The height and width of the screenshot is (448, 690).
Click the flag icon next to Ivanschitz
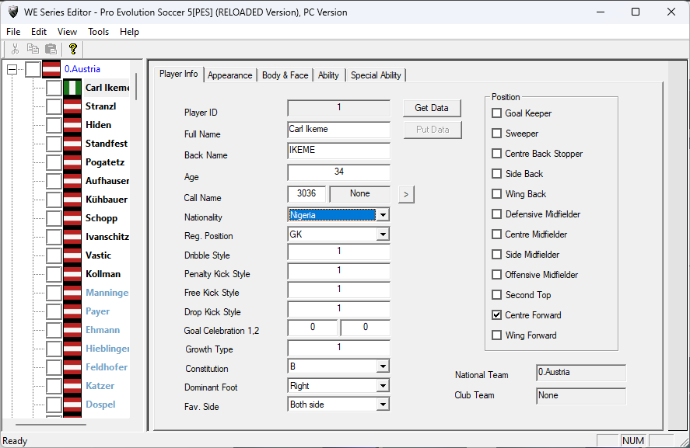click(x=72, y=237)
